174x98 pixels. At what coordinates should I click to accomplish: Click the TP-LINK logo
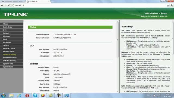(x=16, y=14)
